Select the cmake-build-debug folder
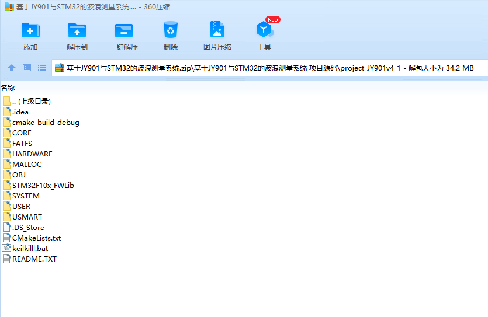This screenshot has width=488, height=317. tap(41, 123)
